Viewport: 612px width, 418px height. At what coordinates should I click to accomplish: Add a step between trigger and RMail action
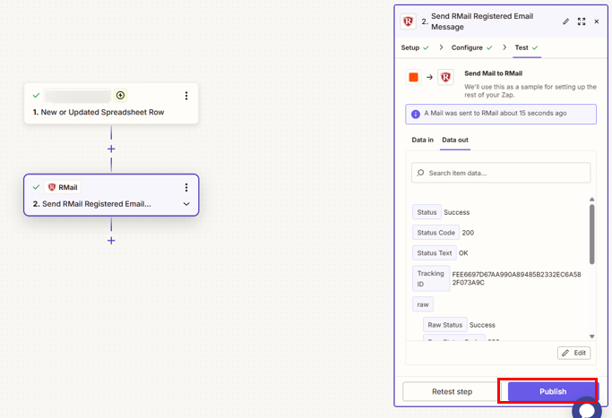click(x=111, y=149)
